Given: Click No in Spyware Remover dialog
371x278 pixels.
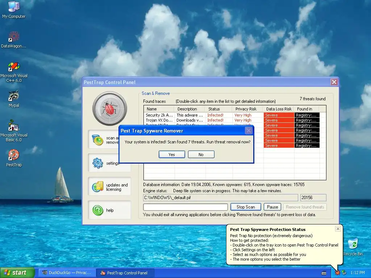Looking at the screenshot, I should pyautogui.click(x=201, y=154).
